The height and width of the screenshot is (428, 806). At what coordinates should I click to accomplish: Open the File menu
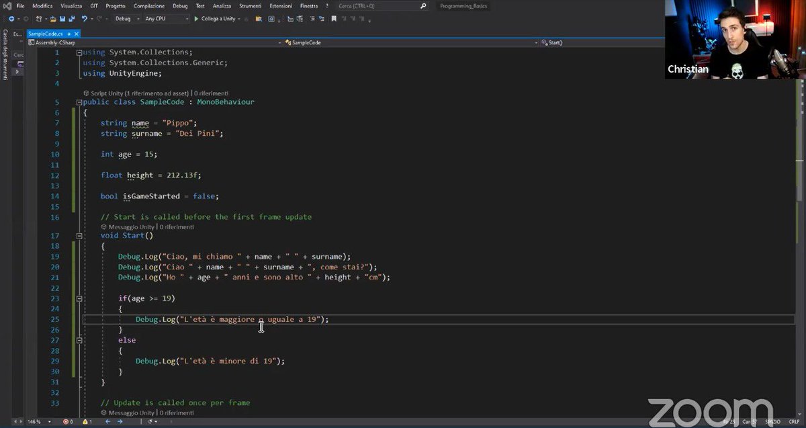click(x=20, y=5)
